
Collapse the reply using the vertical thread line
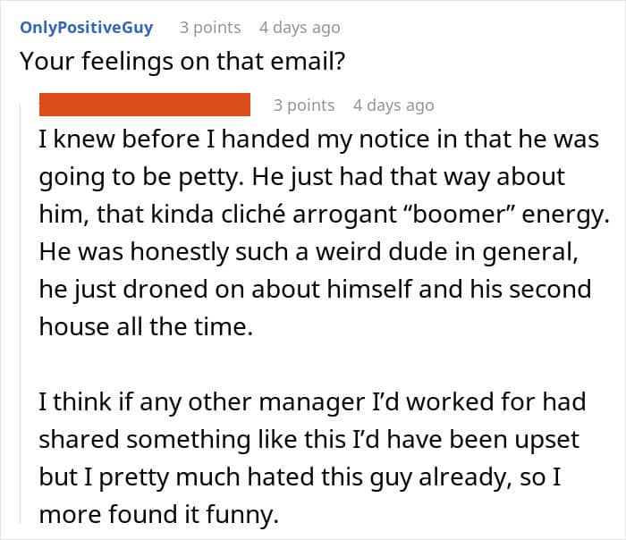[21, 313]
